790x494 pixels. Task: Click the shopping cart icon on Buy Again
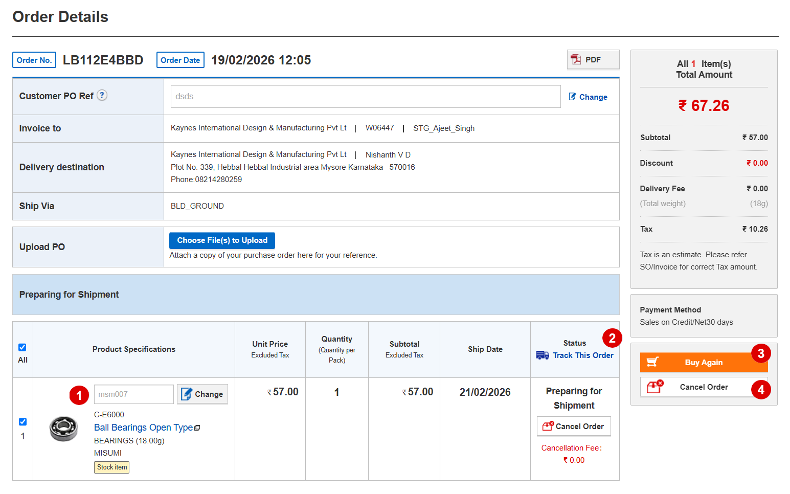click(x=652, y=362)
